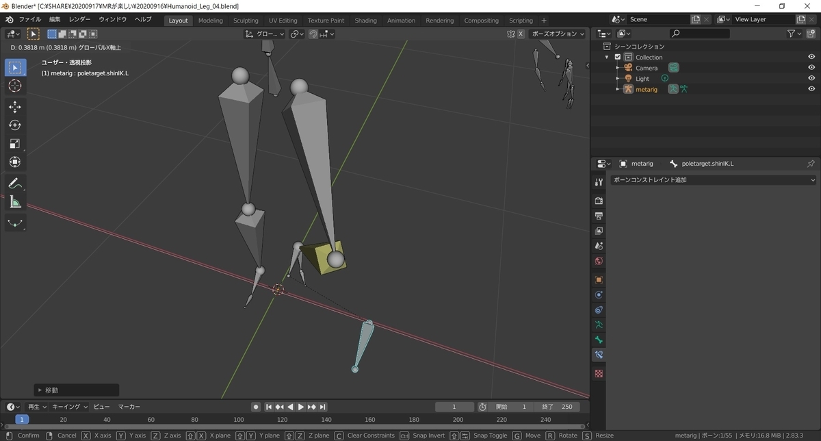Select the Breakdowner pose tool
The width and height of the screenshot is (821, 441).
16,223
